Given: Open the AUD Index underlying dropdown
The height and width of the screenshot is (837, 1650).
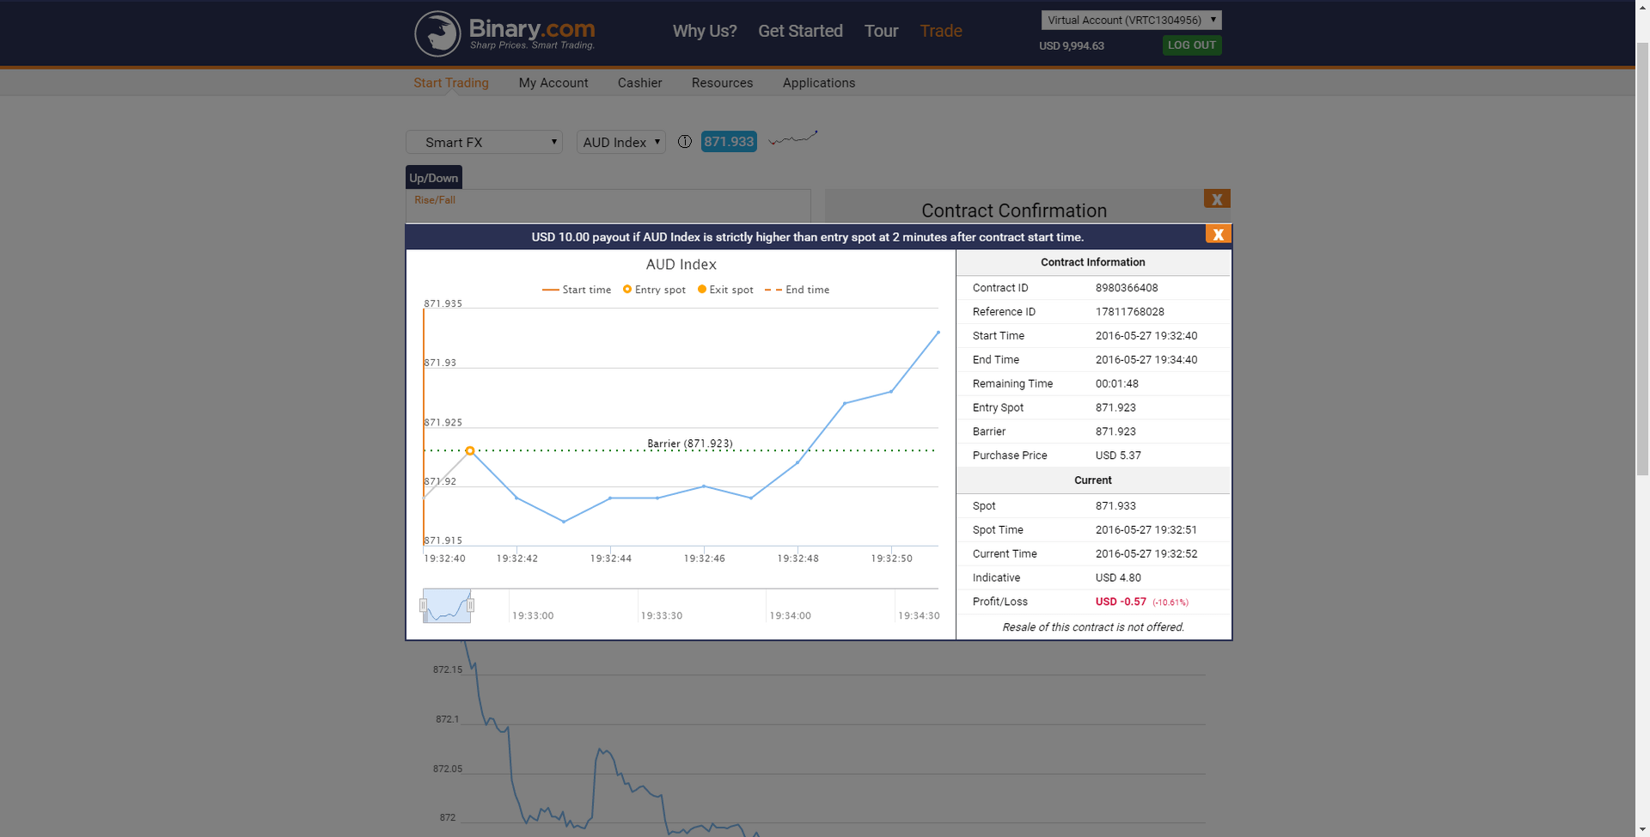Looking at the screenshot, I should click(621, 142).
